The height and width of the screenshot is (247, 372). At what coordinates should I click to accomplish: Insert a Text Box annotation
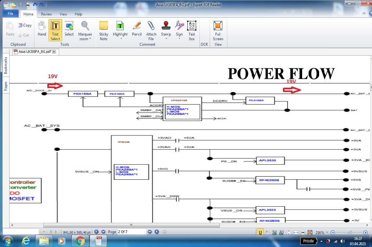pyautogui.click(x=192, y=30)
